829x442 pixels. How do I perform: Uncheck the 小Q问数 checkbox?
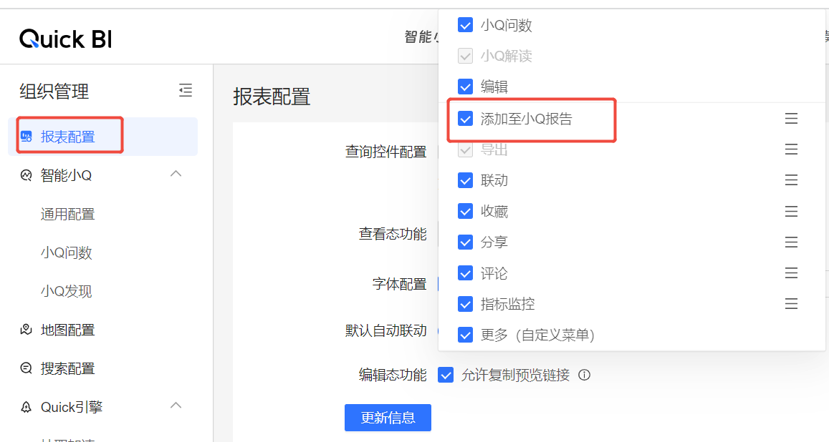[465, 25]
